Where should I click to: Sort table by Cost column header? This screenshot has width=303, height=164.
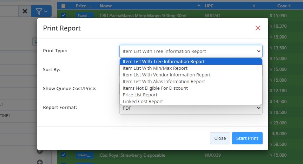tap(282, 6)
